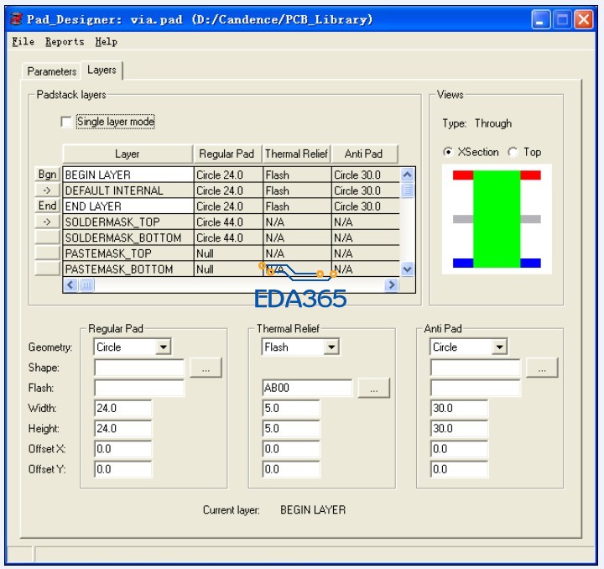Minimize the Pad Designer window

(x=540, y=19)
